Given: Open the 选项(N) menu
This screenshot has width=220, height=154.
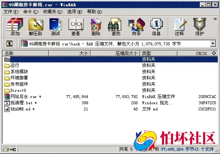Looking at the screenshot, I should coord(75,12).
